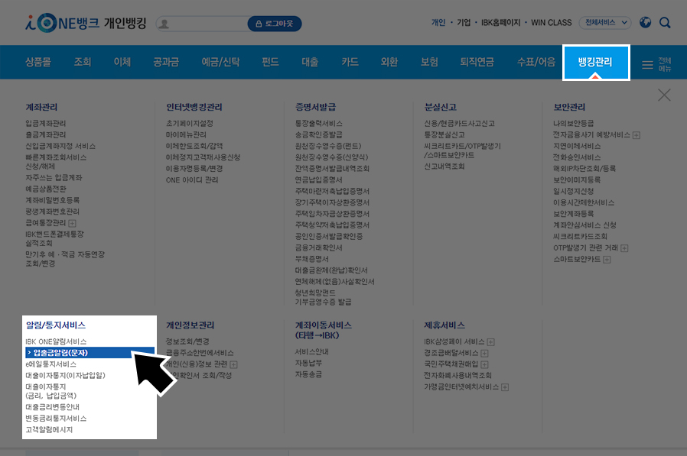
Task: Close the mega menu with X
Action: tap(664, 95)
